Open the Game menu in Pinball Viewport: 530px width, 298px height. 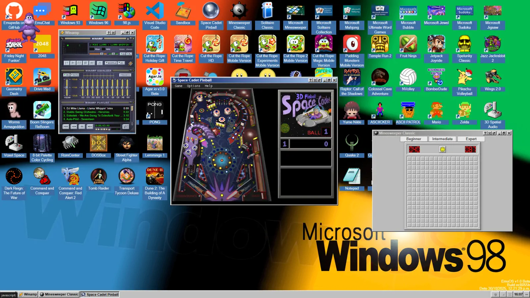pos(179,86)
